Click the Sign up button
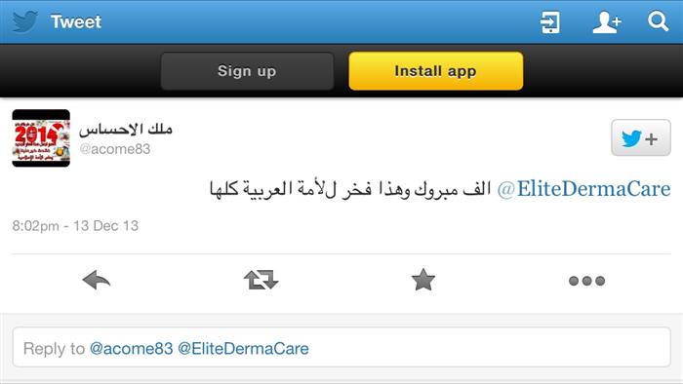This screenshot has width=683, height=384. point(247,71)
